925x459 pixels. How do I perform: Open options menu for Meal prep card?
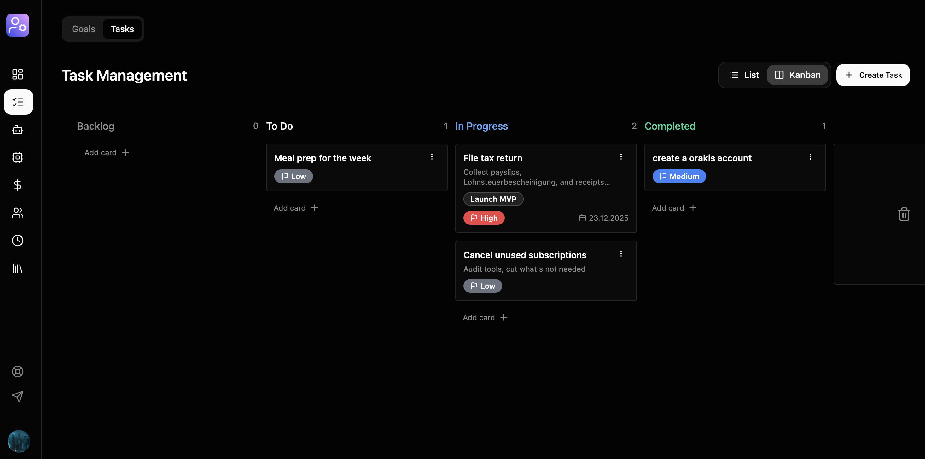tap(432, 157)
